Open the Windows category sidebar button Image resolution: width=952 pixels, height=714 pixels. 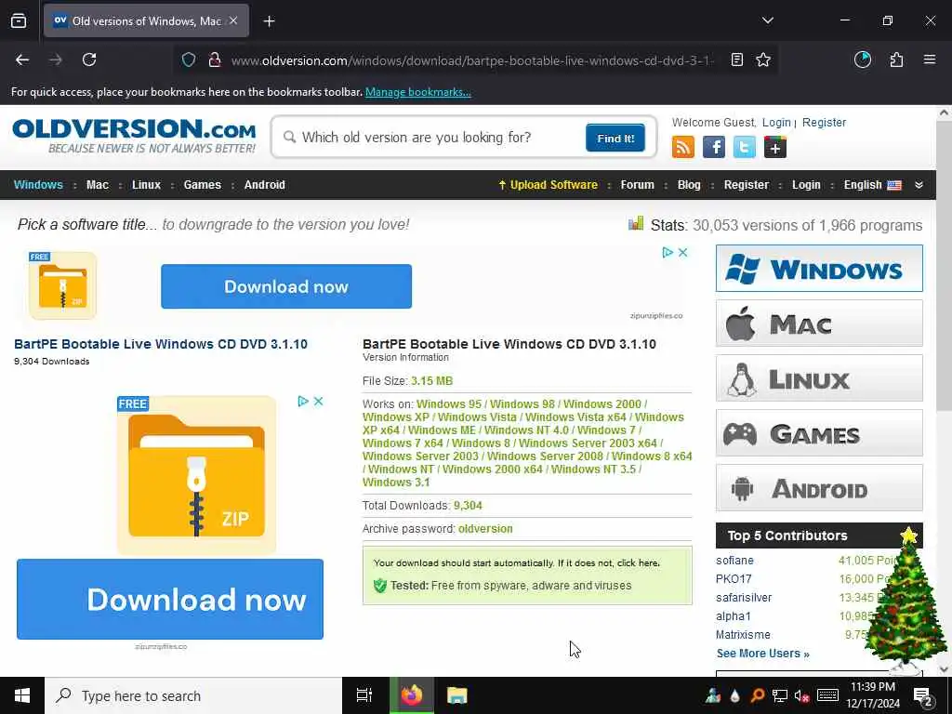[x=819, y=269]
